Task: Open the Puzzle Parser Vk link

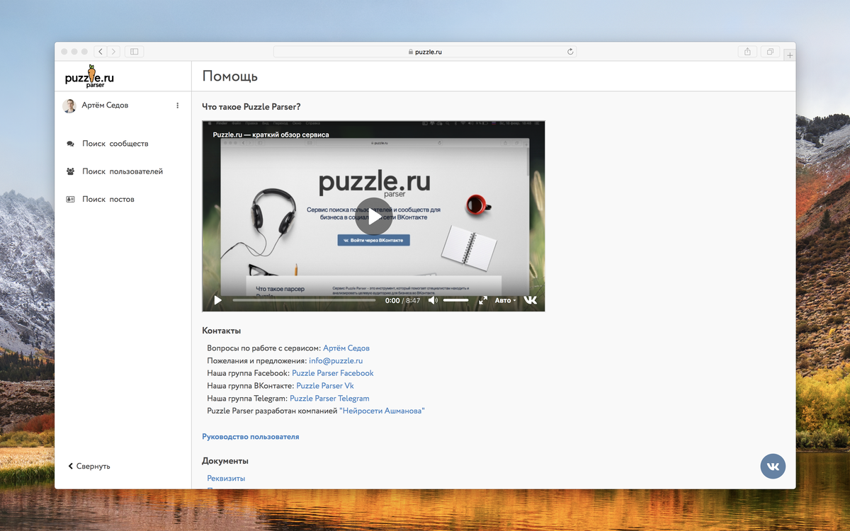Action: coord(325,386)
